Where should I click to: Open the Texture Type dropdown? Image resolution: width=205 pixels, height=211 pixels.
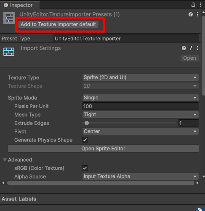pyautogui.click(x=141, y=77)
